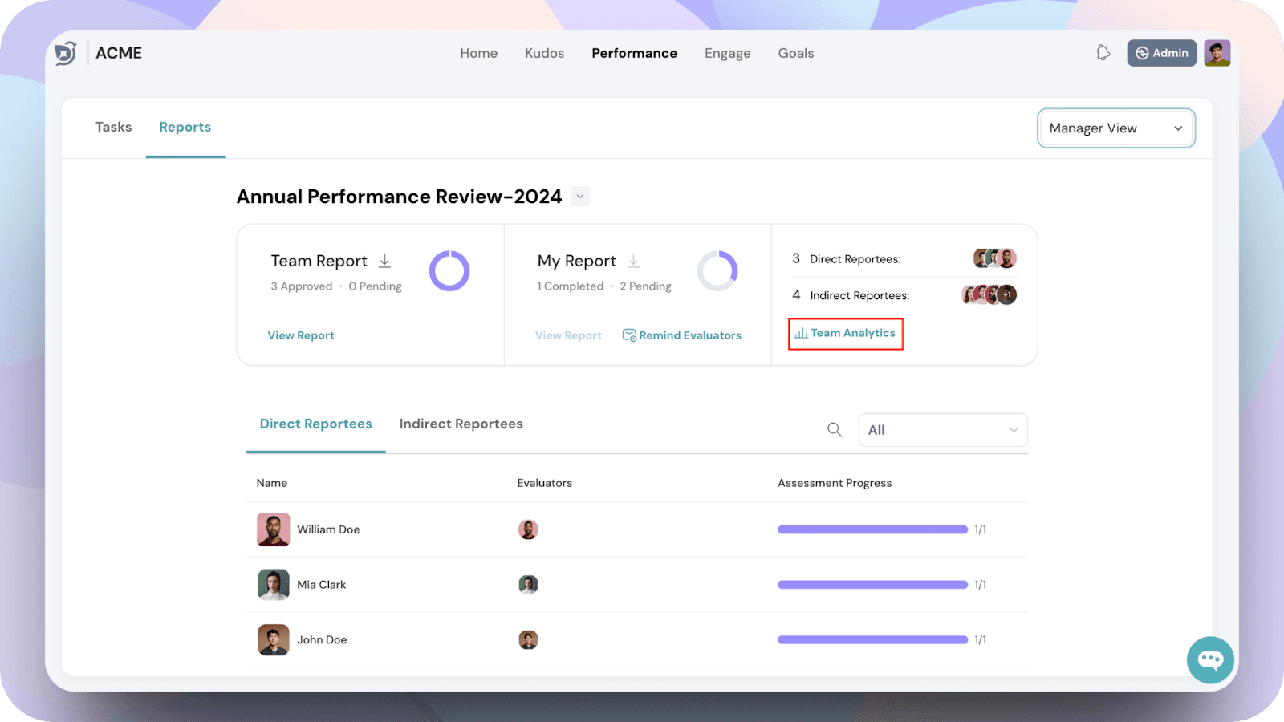Open the All filter dropdown

pos(943,430)
